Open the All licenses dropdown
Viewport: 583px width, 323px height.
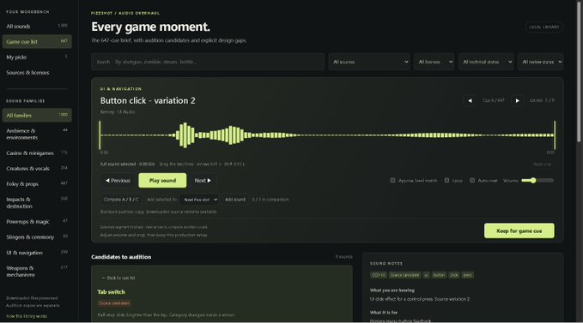click(434, 62)
